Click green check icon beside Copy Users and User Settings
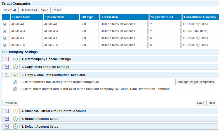The image size is (219, 131). [15, 67]
